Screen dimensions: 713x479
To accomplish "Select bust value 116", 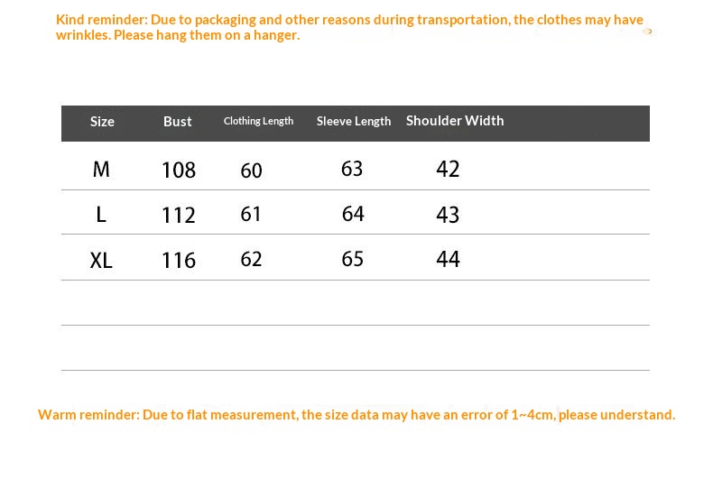I will coord(179,261).
